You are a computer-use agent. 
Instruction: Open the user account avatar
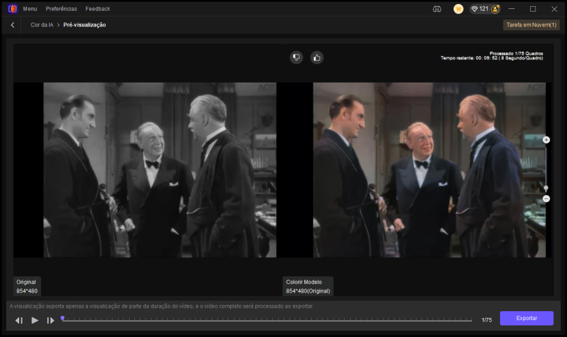[495, 9]
